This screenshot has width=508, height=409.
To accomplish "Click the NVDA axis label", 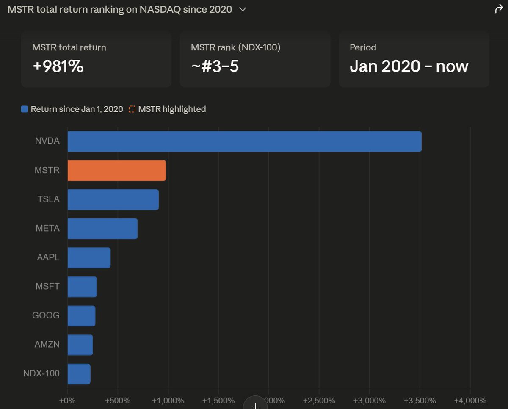I will pyautogui.click(x=47, y=141).
